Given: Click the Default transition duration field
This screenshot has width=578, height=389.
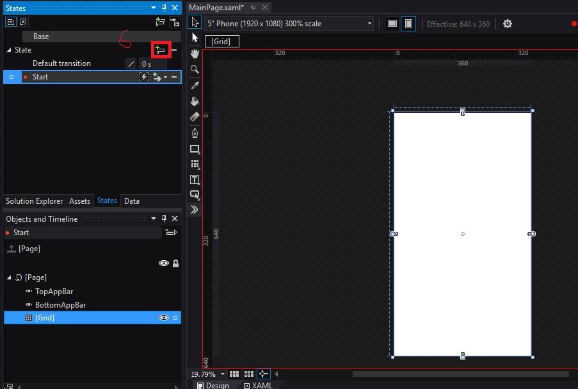Looking at the screenshot, I should [153, 63].
